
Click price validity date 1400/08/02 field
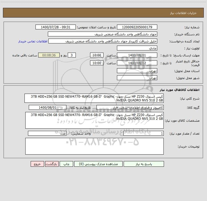point(137,63)
